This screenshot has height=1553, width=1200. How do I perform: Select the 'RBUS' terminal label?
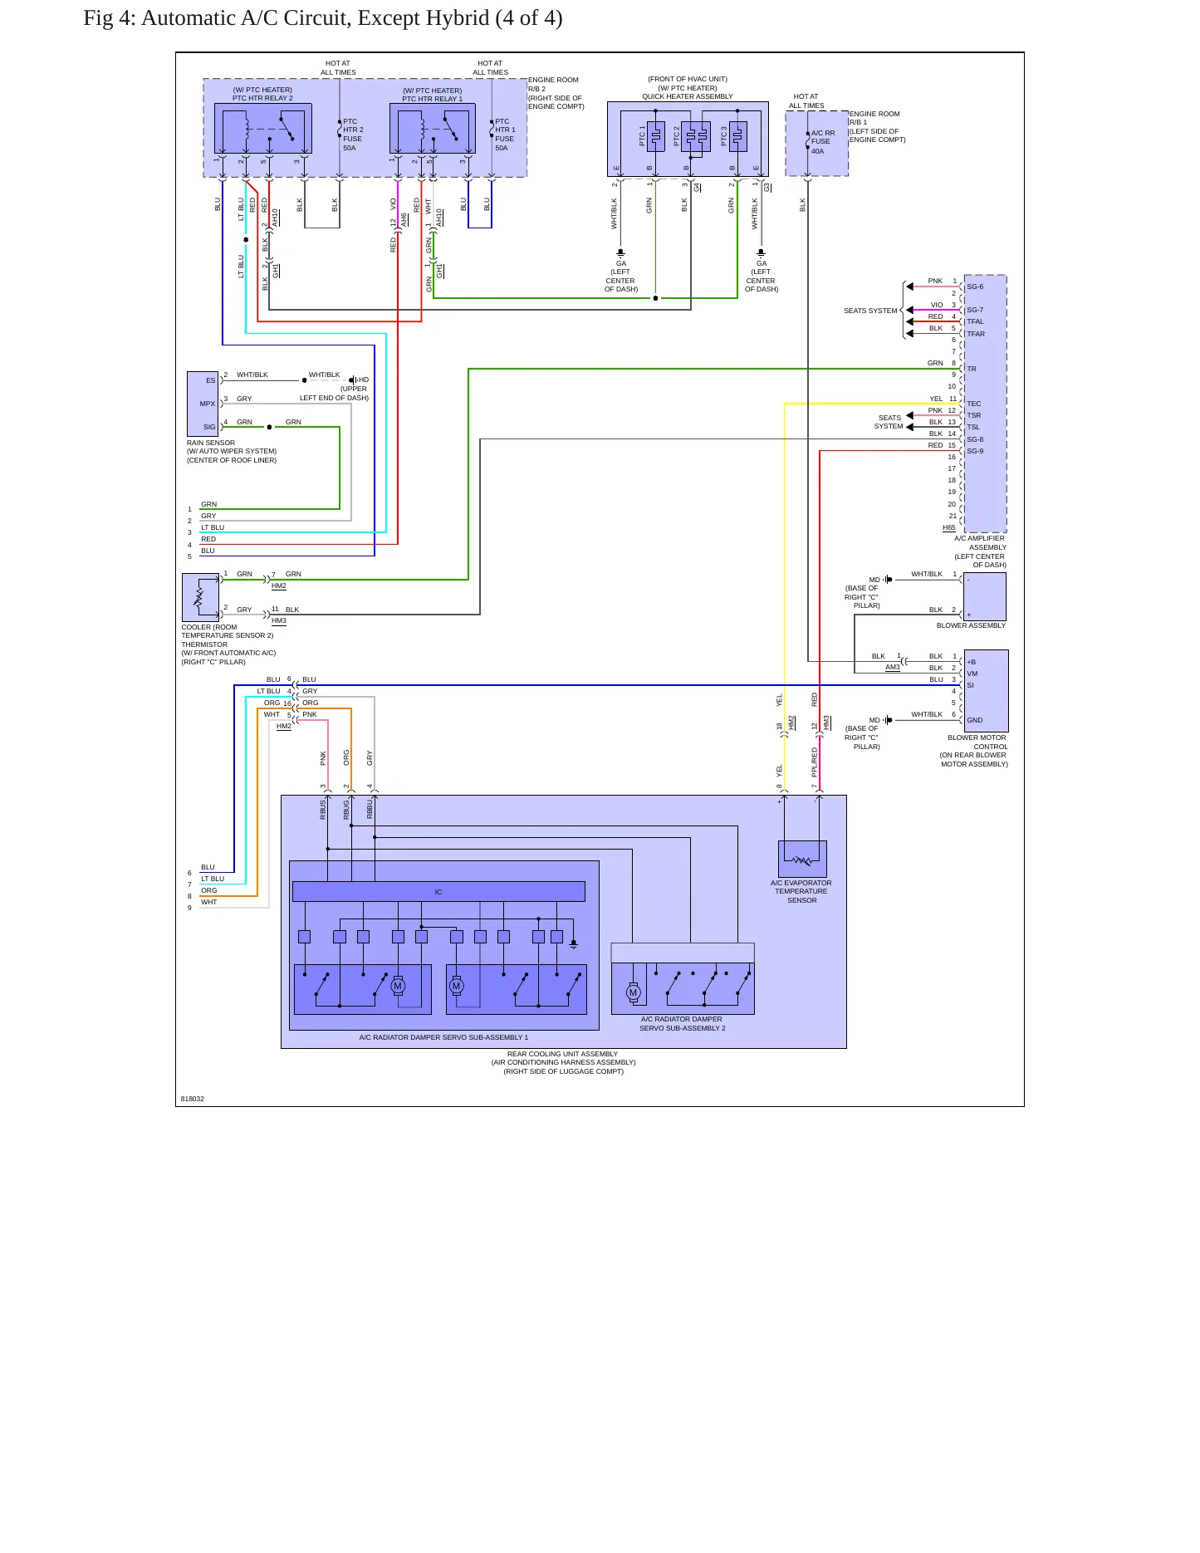[323, 810]
